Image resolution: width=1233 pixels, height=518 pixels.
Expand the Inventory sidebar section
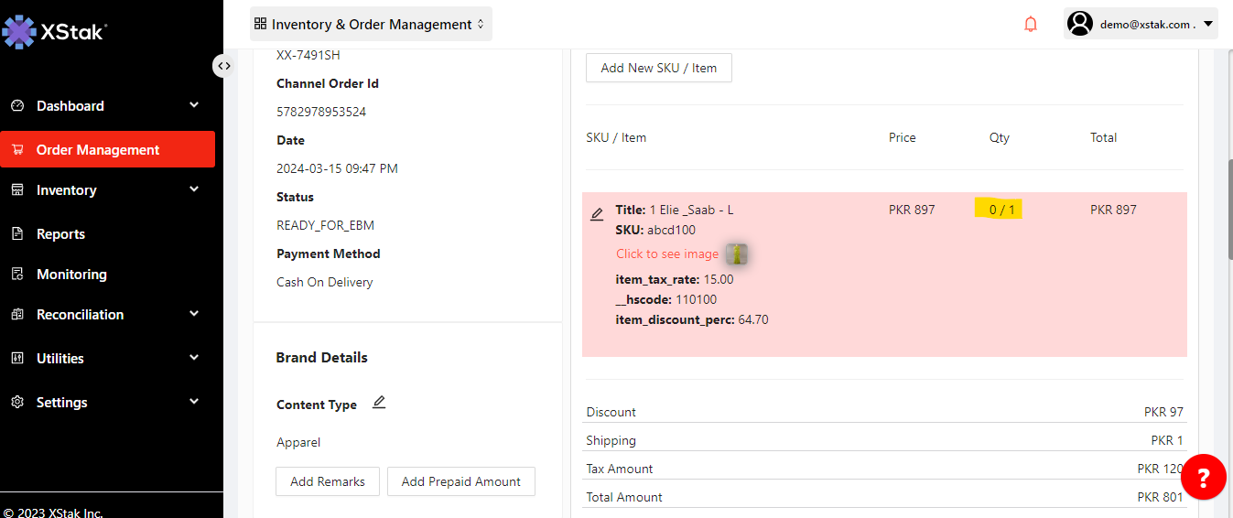[194, 189]
